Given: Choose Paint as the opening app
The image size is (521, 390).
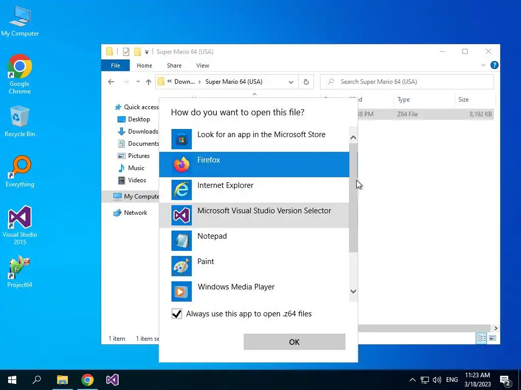Looking at the screenshot, I should pyautogui.click(x=254, y=266).
